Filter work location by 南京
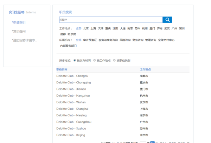The width and height of the screenshot is (211, 143). click(x=130, y=28)
